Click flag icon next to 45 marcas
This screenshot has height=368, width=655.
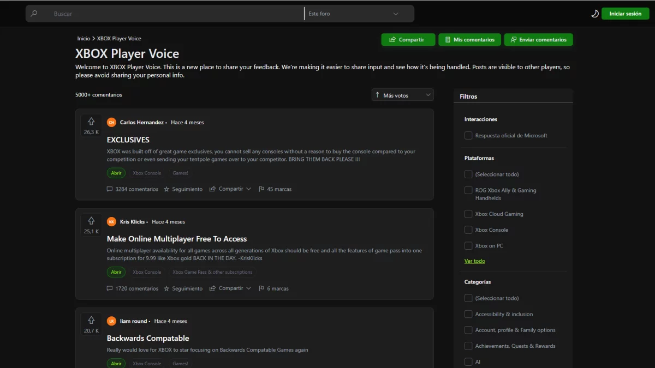[261, 189]
